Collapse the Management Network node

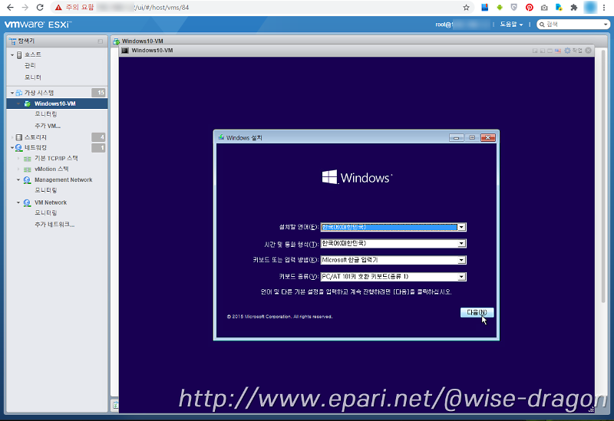pyautogui.click(x=18, y=180)
